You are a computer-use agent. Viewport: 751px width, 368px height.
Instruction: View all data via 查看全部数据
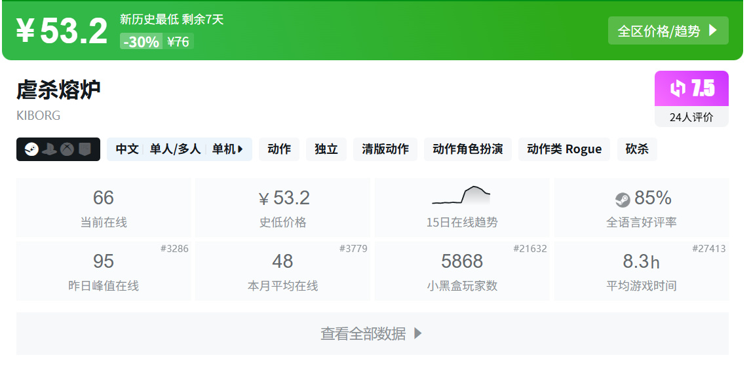(x=373, y=333)
